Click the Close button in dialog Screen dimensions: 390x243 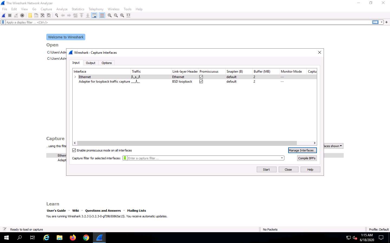pyautogui.click(x=288, y=170)
